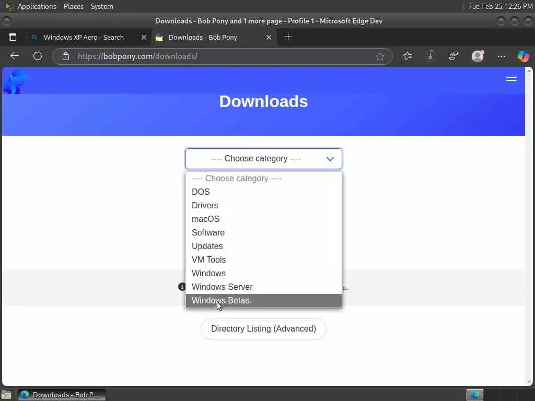The height and width of the screenshot is (401, 535).
Task: Bookmark this page with the star icon
Action: (379, 56)
